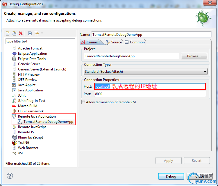This screenshot has width=218, height=186.
Task: Switch to the Source tab
Action: coord(114,42)
